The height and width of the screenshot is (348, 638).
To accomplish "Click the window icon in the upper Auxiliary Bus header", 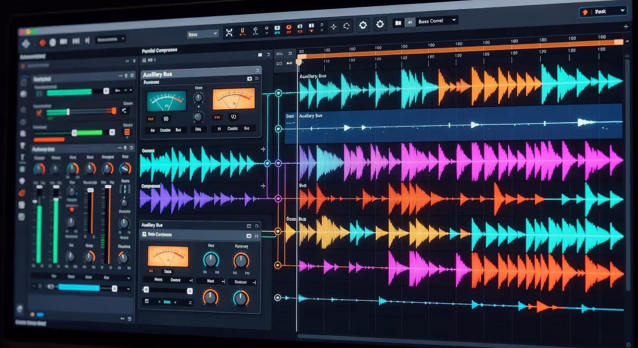I will coord(249,79).
